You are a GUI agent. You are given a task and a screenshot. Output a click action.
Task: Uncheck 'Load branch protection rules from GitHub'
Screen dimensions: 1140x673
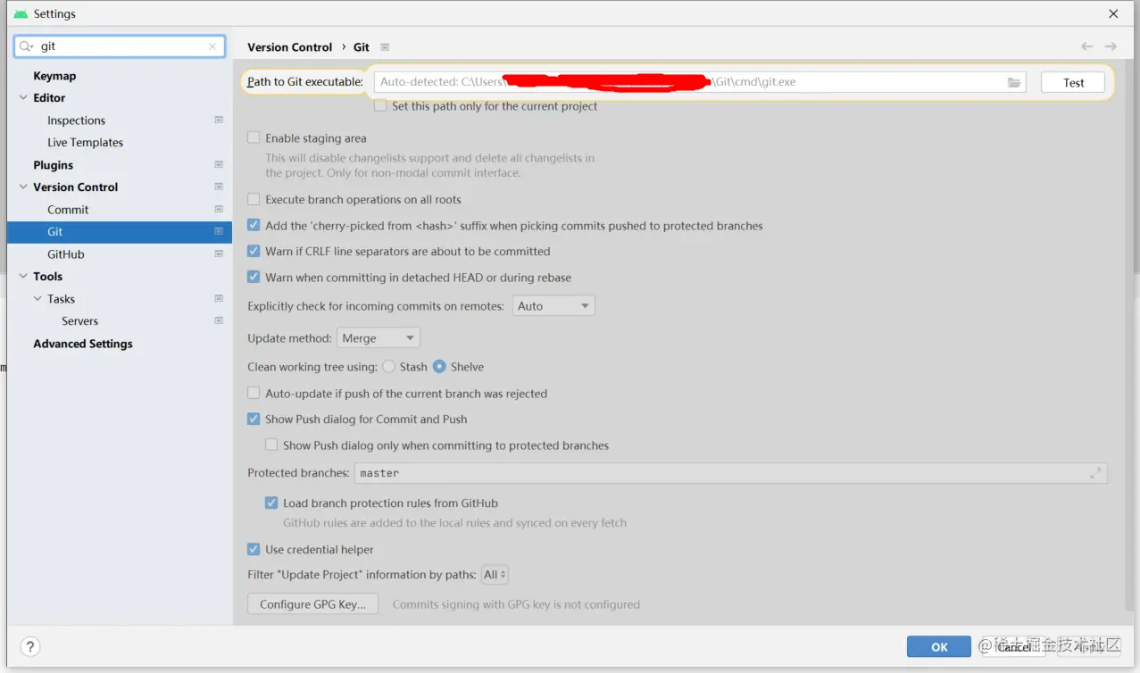click(271, 503)
